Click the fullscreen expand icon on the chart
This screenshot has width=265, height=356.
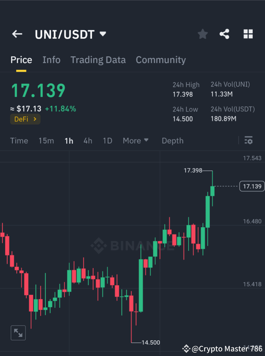tap(18, 333)
